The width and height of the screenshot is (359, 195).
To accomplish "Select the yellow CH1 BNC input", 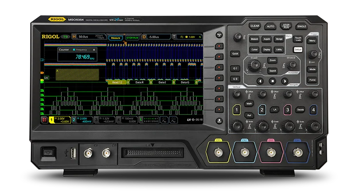I will tap(218, 152).
